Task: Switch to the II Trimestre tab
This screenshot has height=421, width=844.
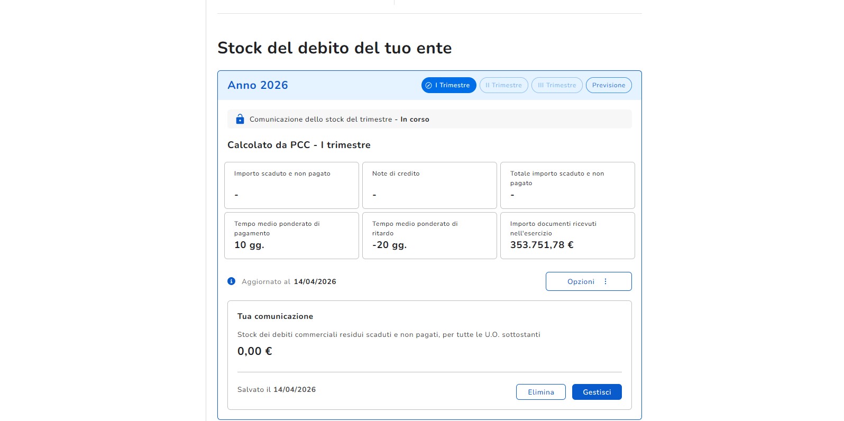Action: 503,85
